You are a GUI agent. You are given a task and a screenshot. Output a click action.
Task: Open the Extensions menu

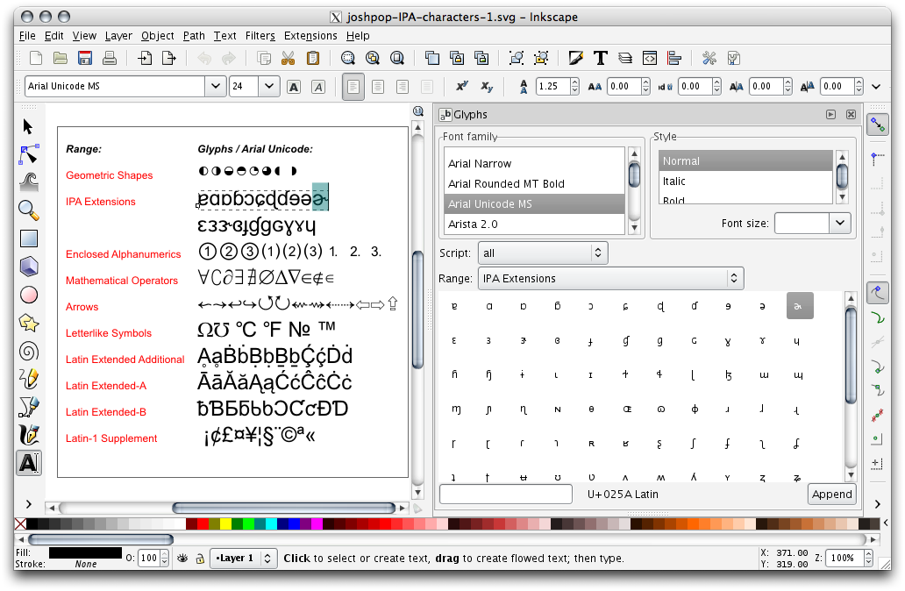click(x=310, y=36)
